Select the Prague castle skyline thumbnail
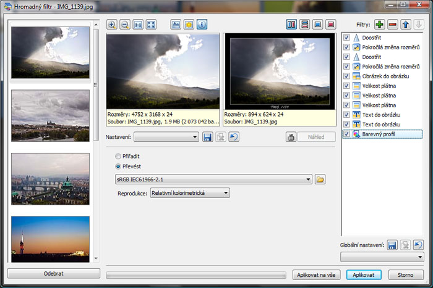This screenshot has width=433, height=288. point(50,115)
